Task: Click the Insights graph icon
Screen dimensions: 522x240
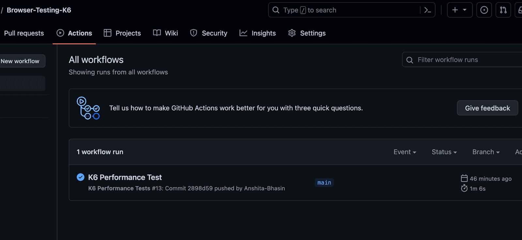Action: pyautogui.click(x=243, y=33)
